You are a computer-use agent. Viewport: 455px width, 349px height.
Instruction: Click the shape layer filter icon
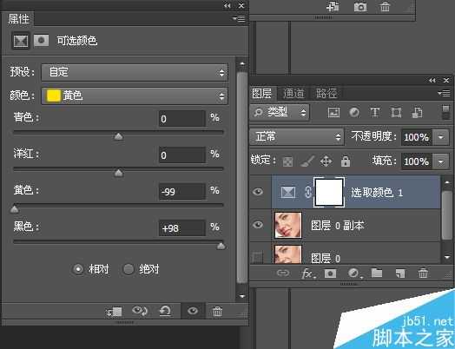pos(396,112)
